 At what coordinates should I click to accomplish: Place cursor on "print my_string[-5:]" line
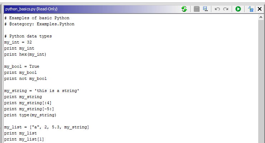coord(29,109)
